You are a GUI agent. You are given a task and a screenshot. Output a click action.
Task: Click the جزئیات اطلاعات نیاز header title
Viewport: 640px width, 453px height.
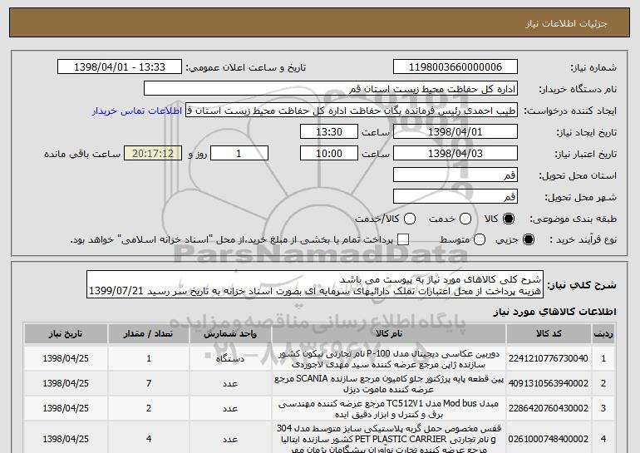pyautogui.click(x=567, y=23)
